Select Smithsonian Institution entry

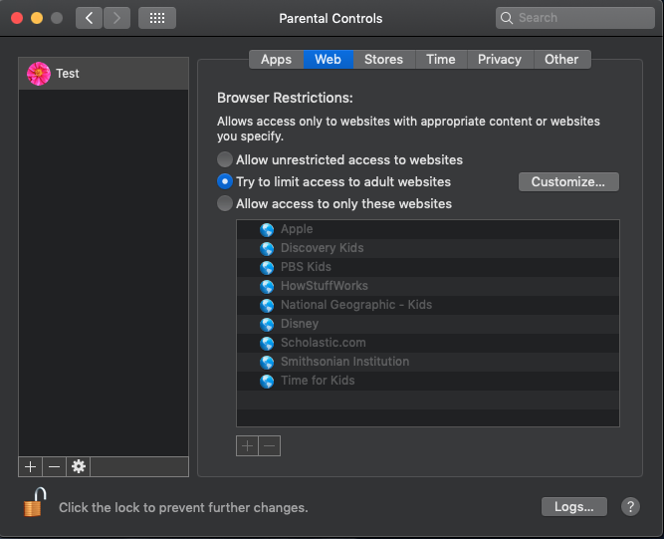428,362
